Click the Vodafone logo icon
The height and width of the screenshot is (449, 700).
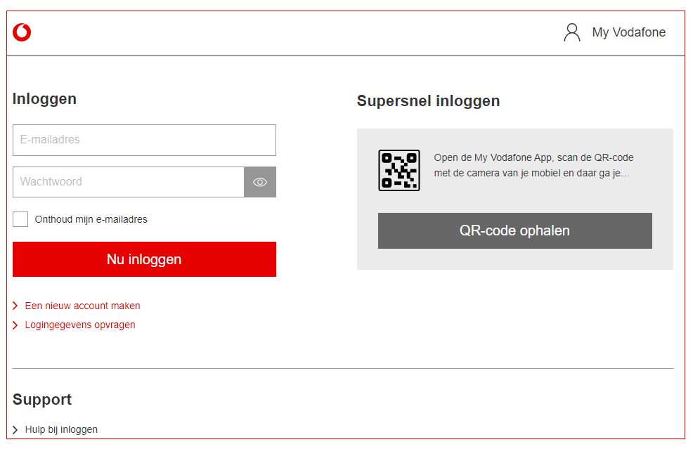[x=22, y=32]
